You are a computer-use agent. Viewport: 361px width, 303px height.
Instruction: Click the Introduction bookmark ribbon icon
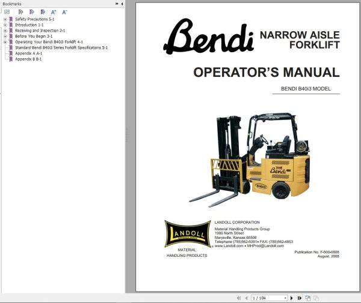11,25
